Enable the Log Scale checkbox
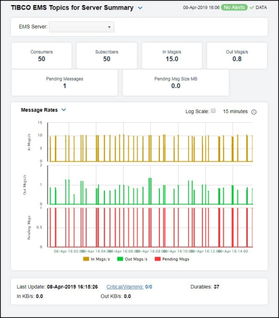 pos(213,111)
